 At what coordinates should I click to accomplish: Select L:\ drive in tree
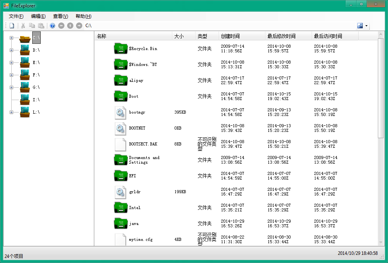pyautogui.click(x=36, y=112)
